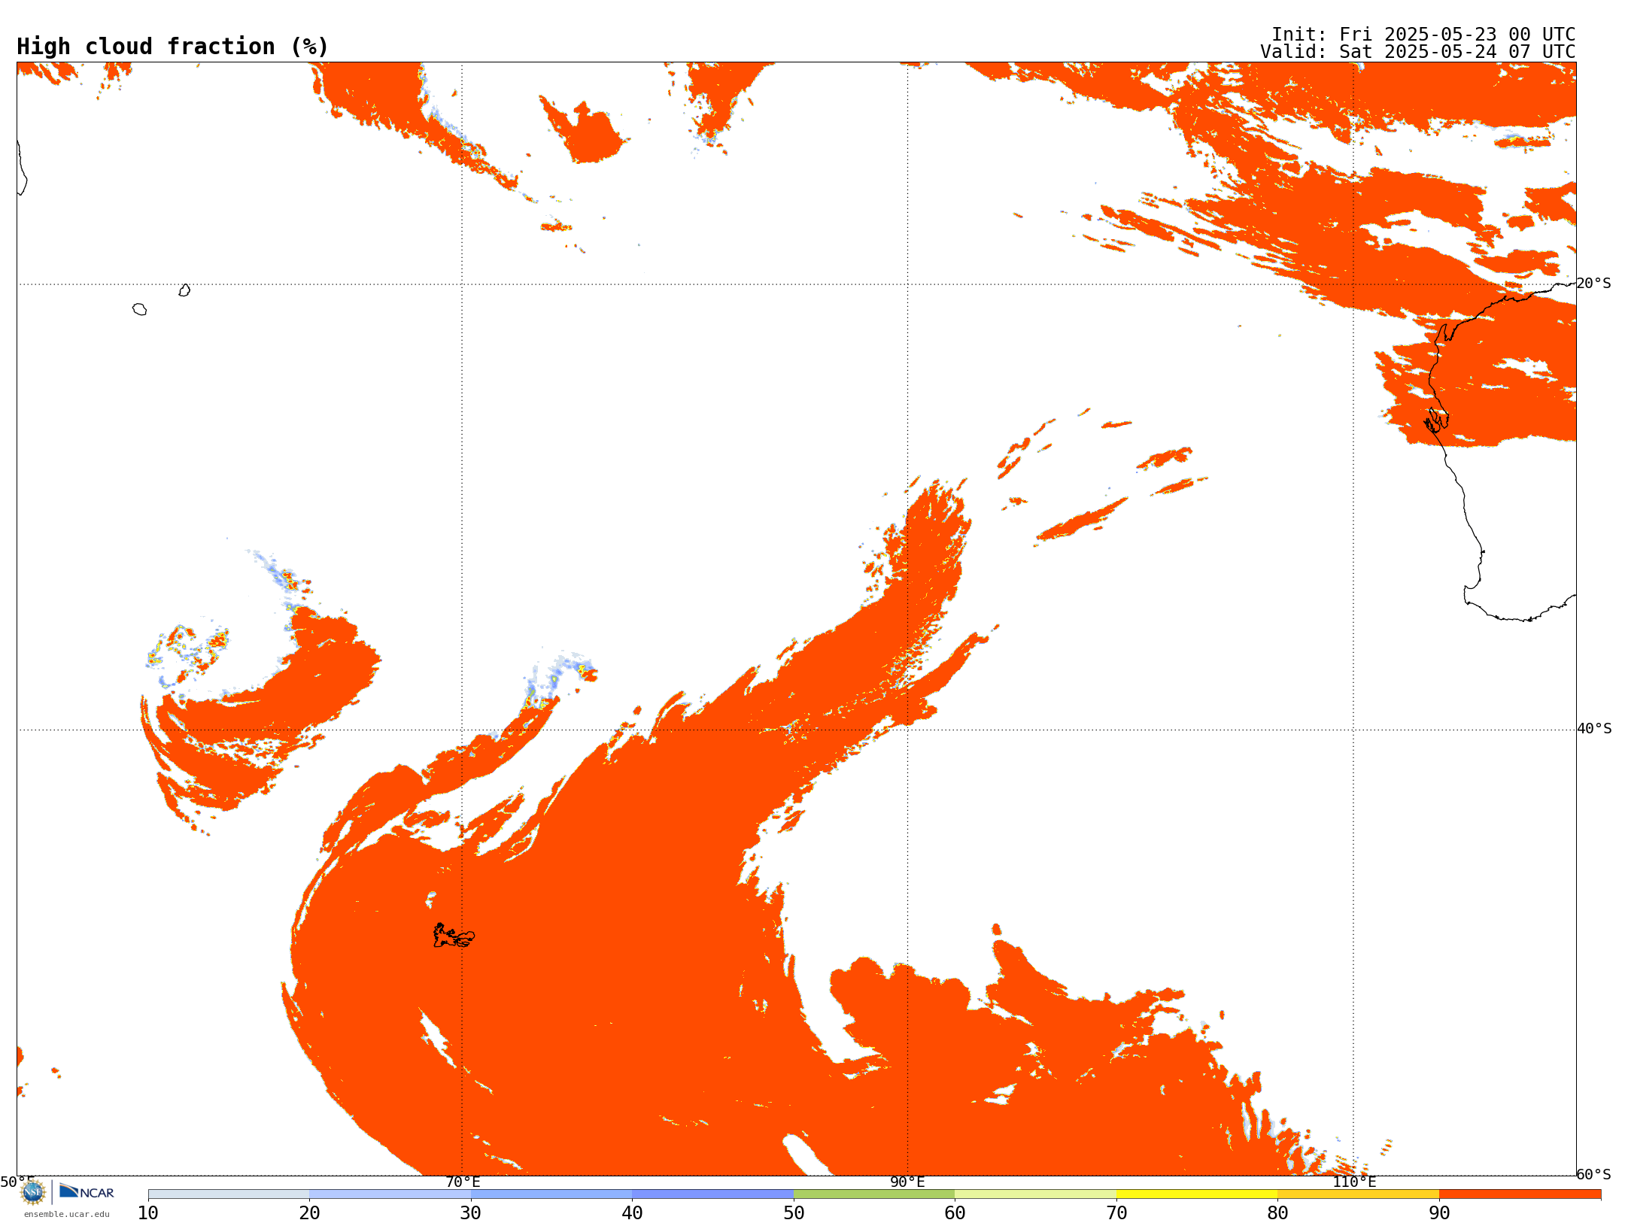This screenshot has height=1223, width=1625.
Task: Click the 60°S latitude label
Action: pyautogui.click(x=1594, y=1174)
